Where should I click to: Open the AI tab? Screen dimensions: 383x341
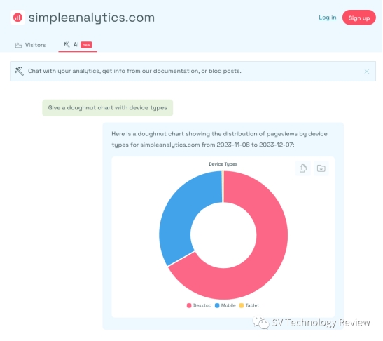(78, 45)
